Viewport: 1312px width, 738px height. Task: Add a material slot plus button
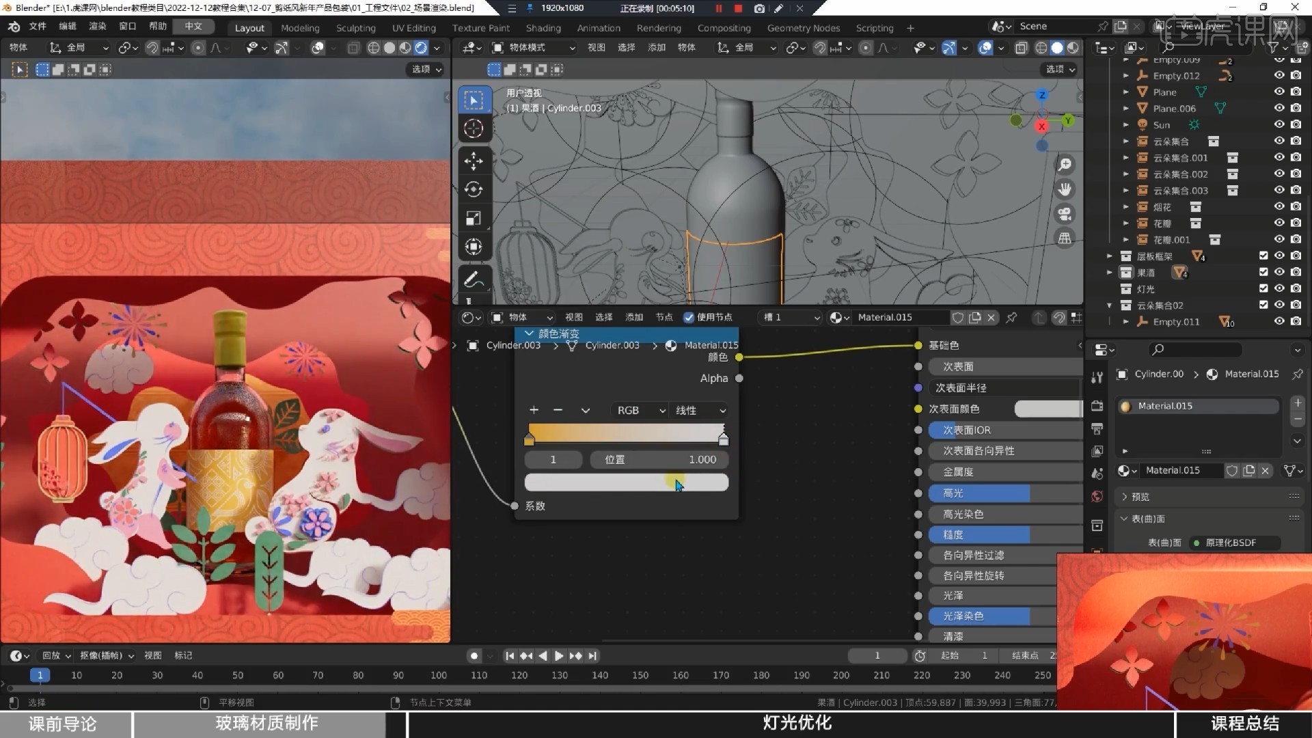1298,403
